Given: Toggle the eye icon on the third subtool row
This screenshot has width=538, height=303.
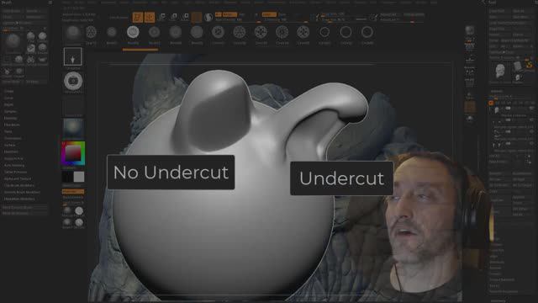Looking at the screenshot, I should coord(531,132).
